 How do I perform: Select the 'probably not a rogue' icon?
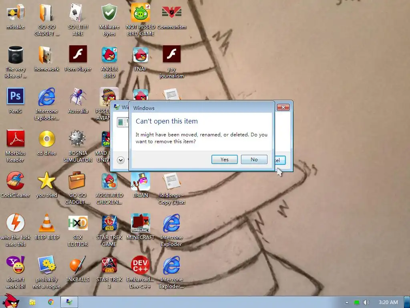(x=47, y=273)
